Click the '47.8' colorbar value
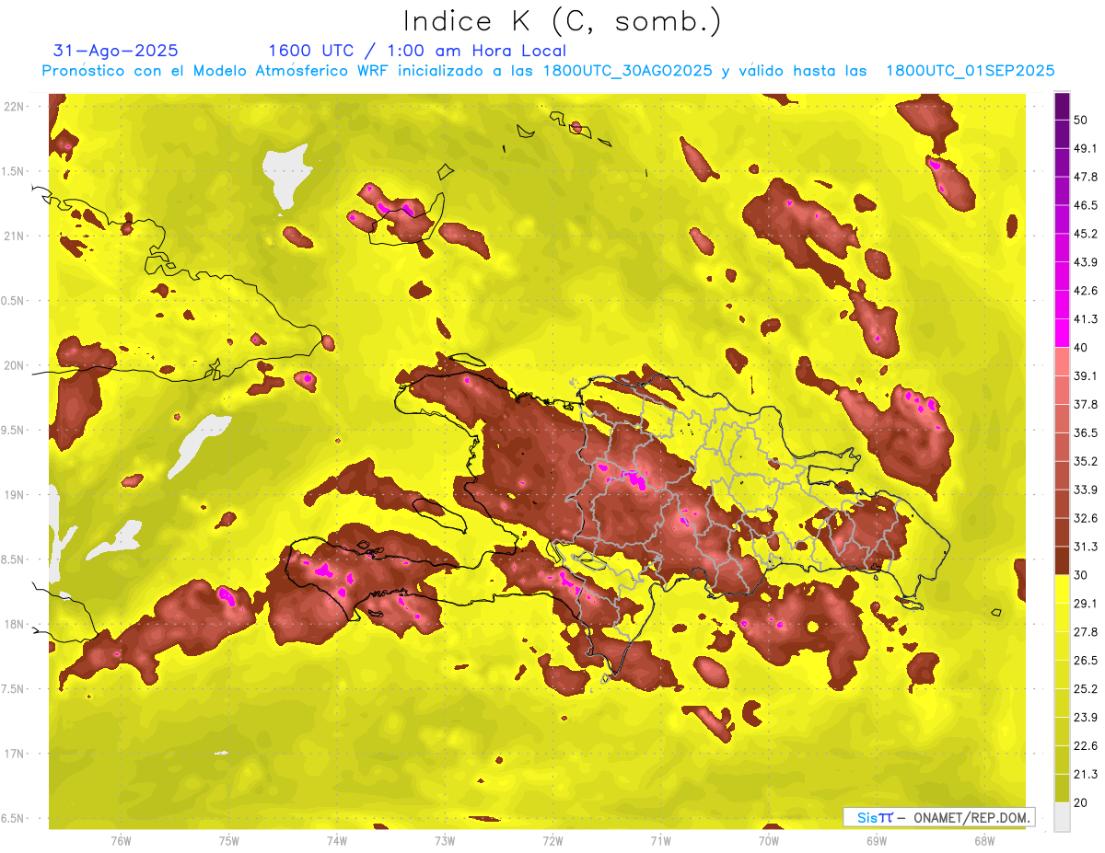This screenshot has height=853, width=1105. (1085, 177)
